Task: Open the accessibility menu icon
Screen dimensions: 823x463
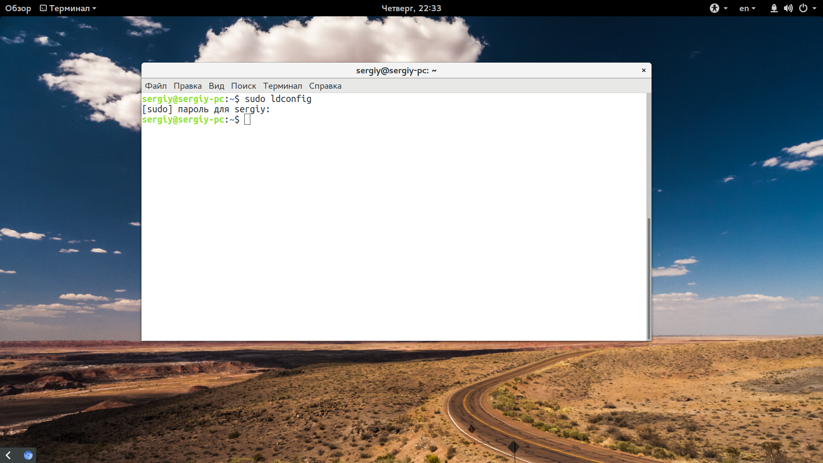Action: [714, 8]
